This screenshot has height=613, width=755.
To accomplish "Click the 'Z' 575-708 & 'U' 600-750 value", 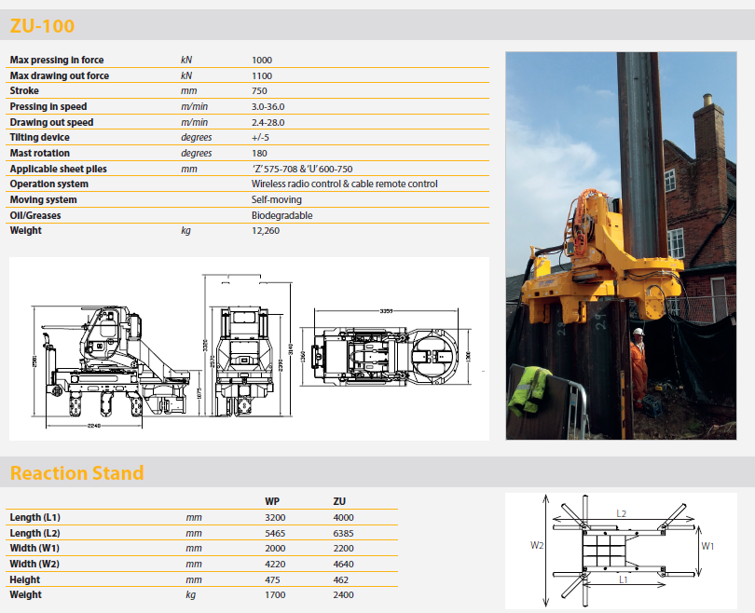I will [302, 170].
